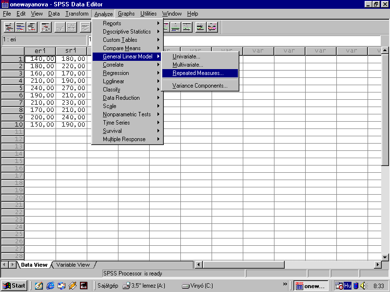Screen dimensions: 390x292
Task: Expand the Survival submenu
Action: click(x=128, y=131)
